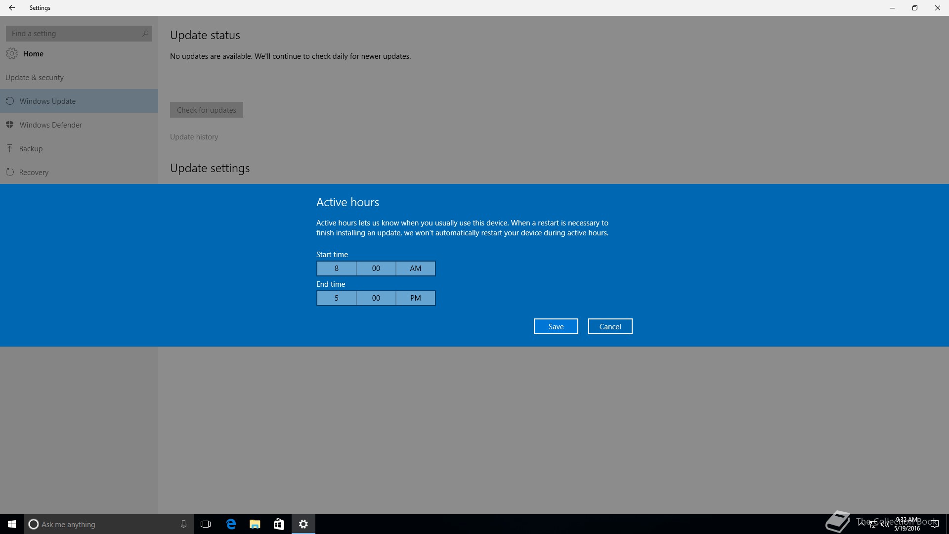Restore down the Settings window
The height and width of the screenshot is (534, 949).
915,8
